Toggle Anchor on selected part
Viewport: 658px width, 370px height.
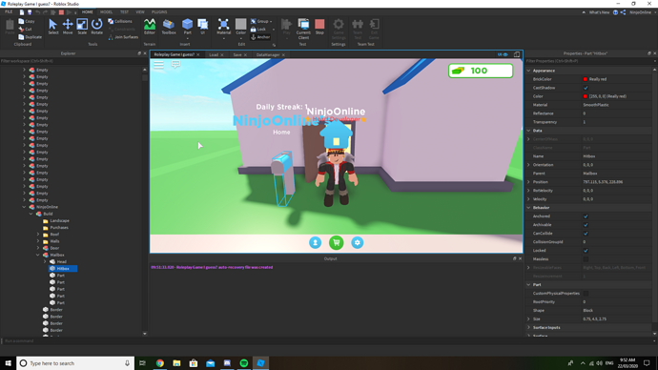pos(260,37)
